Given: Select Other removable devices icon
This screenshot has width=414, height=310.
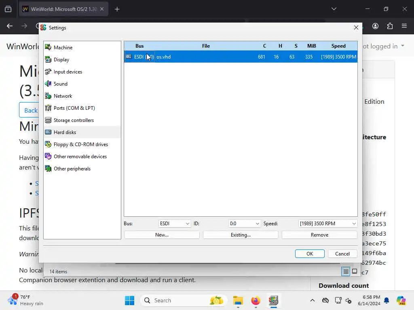Looking at the screenshot, I should pos(48,156).
